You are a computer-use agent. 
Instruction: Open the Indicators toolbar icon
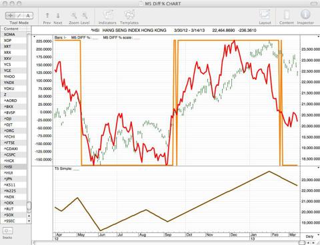[107, 15]
